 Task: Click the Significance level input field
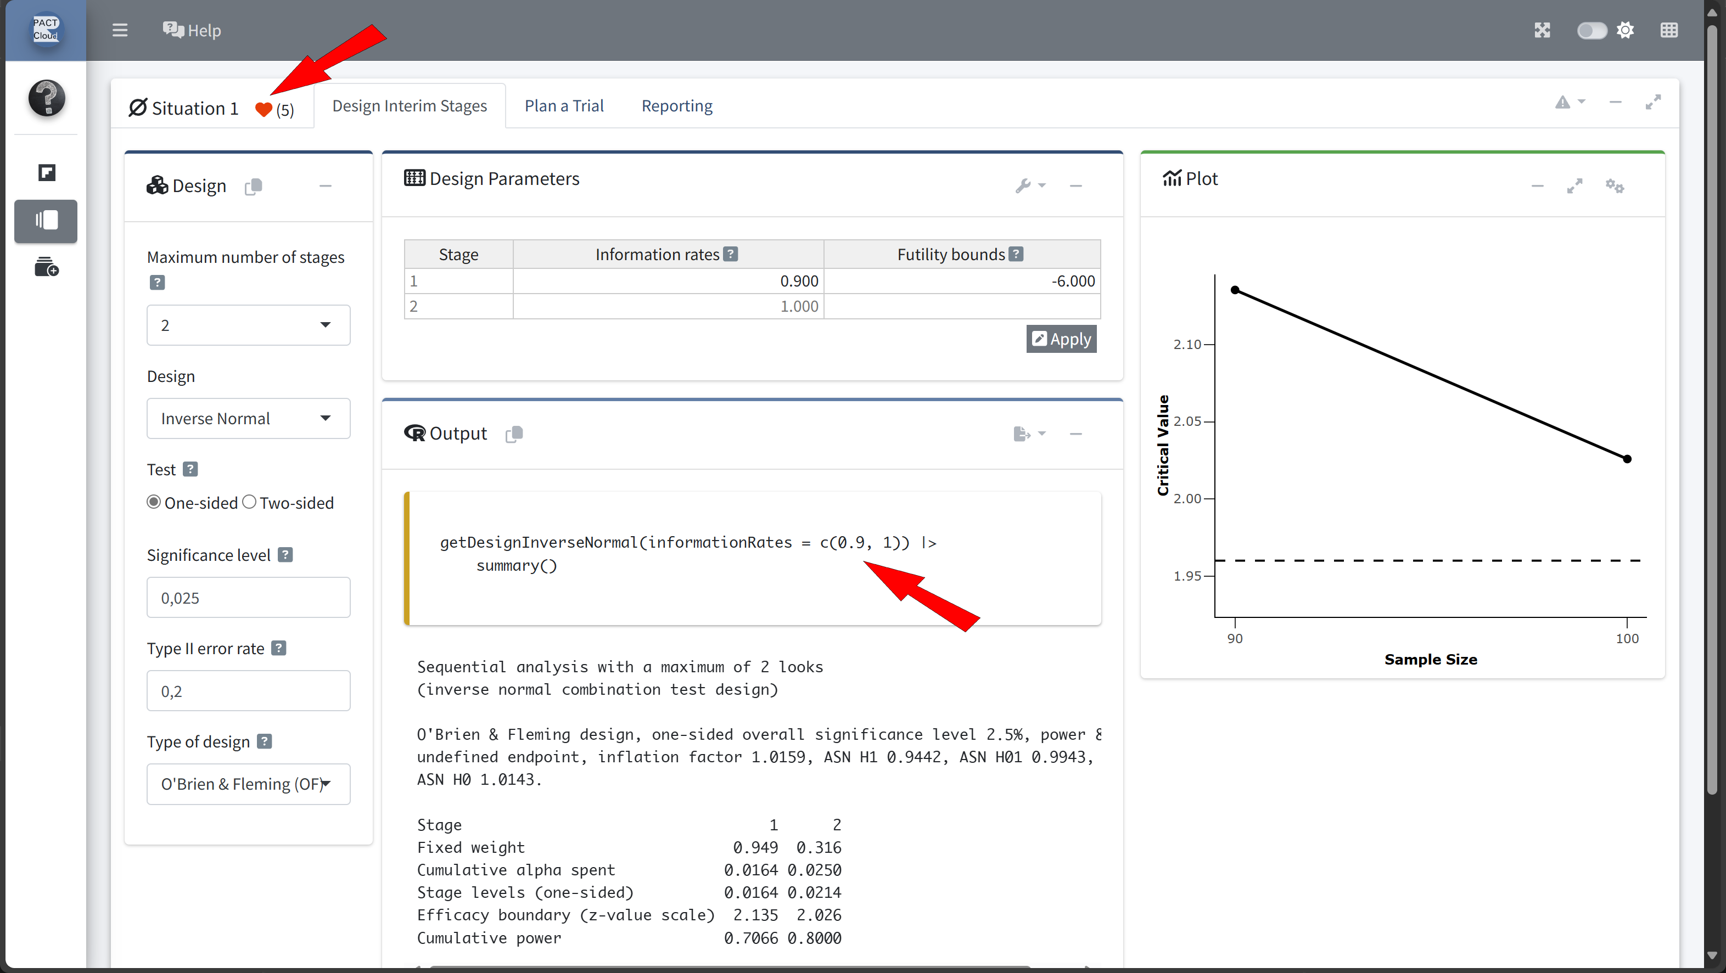pyautogui.click(x=248, y=597)
